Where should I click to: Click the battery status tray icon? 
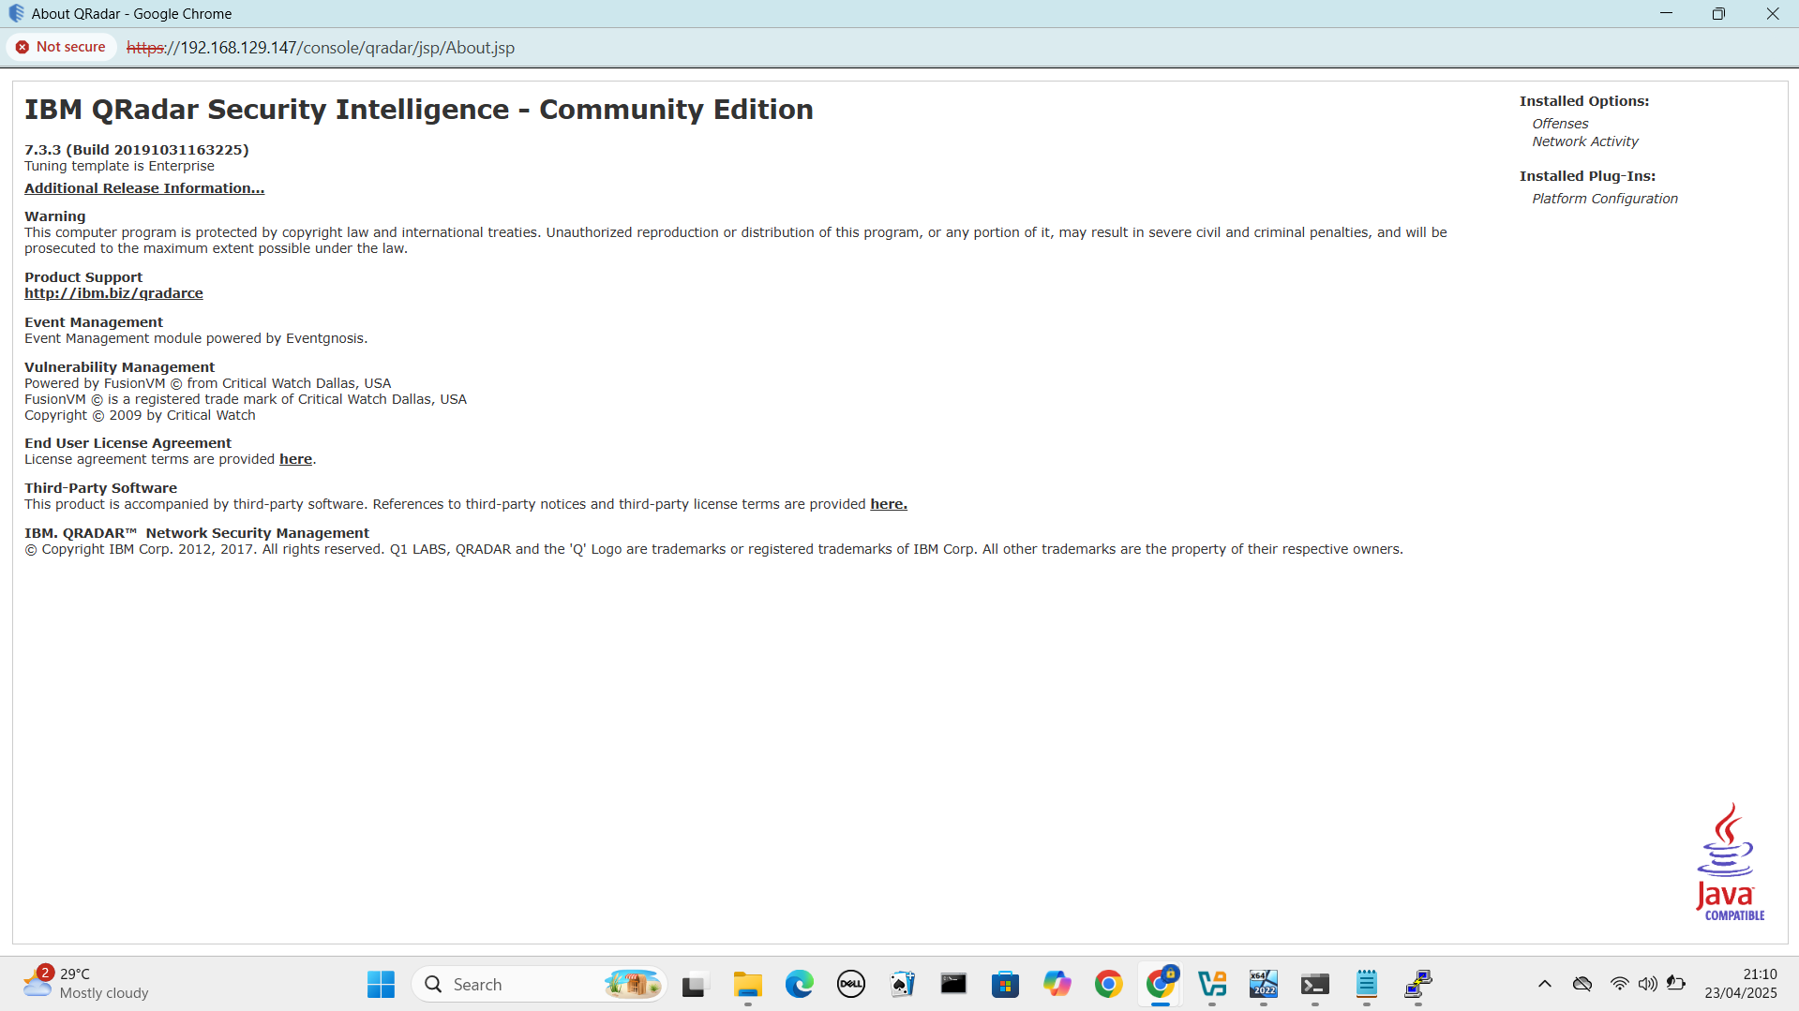point(1676,984)
